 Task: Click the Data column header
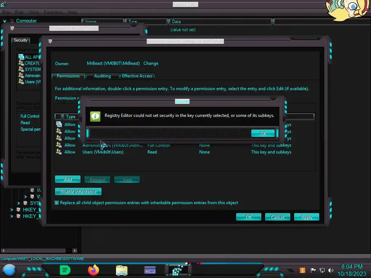click(x=220, y=21)
